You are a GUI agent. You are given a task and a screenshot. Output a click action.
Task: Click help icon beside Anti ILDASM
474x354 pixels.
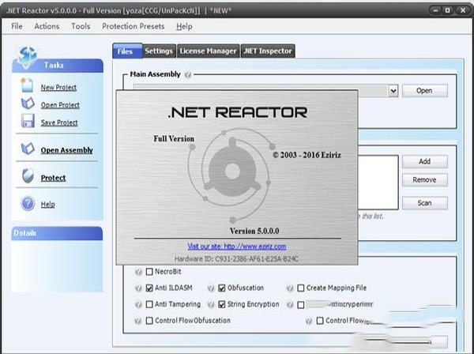(138, 288)
